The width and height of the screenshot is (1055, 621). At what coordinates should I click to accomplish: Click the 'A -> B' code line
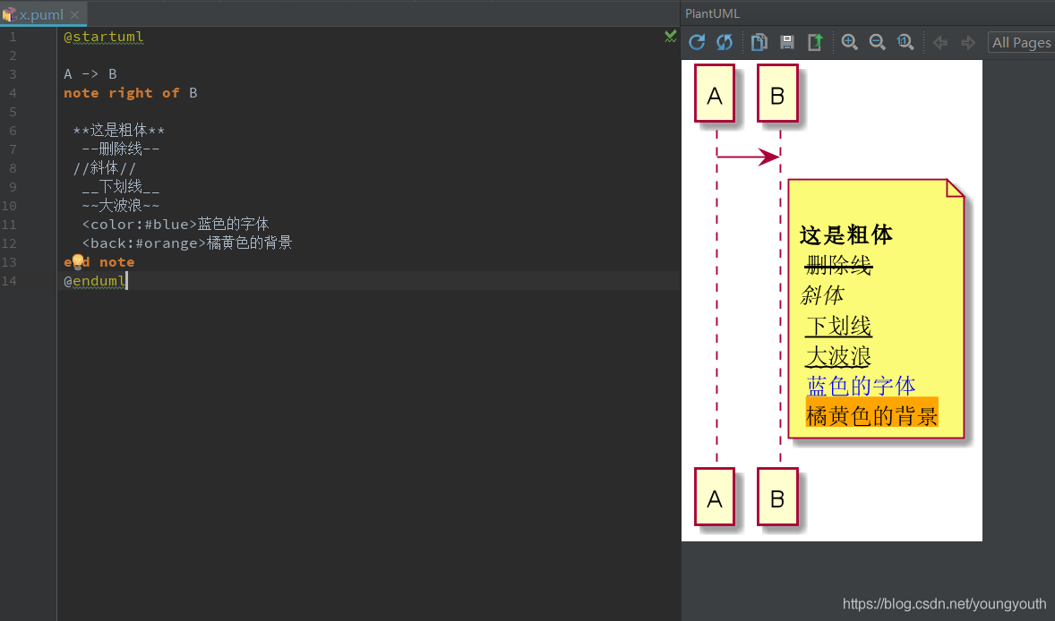[90, 74]
